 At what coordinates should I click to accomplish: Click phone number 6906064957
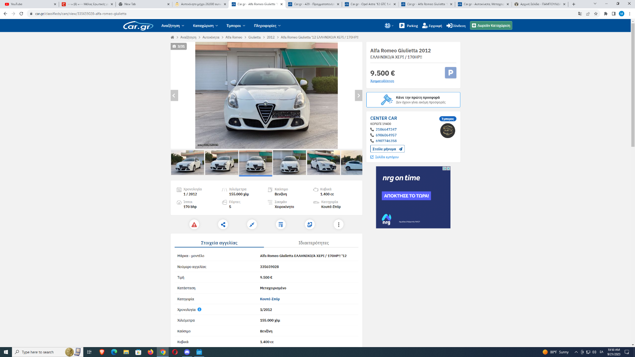click(386, 135)
